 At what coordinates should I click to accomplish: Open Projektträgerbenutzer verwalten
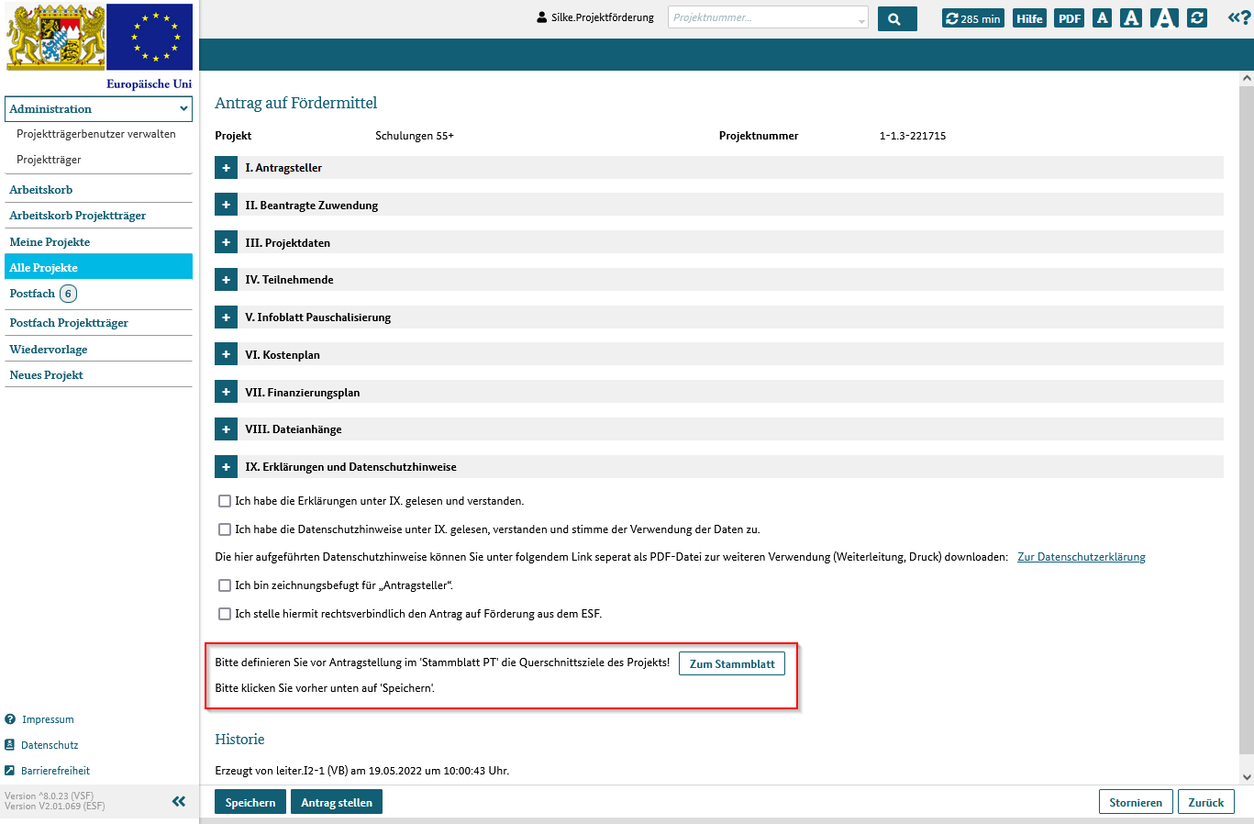pos(96,134)
